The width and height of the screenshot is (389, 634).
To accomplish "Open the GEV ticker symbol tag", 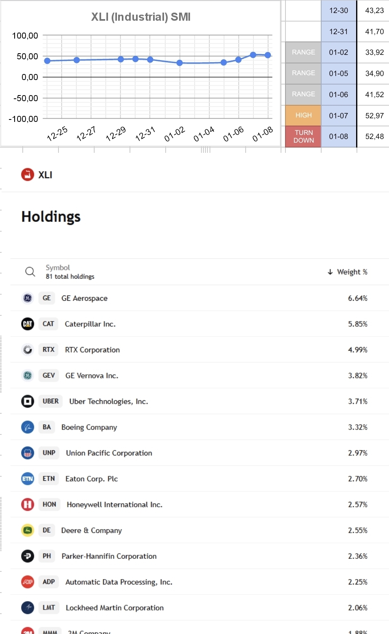I will pyautogui.click(x=49, y=376).
